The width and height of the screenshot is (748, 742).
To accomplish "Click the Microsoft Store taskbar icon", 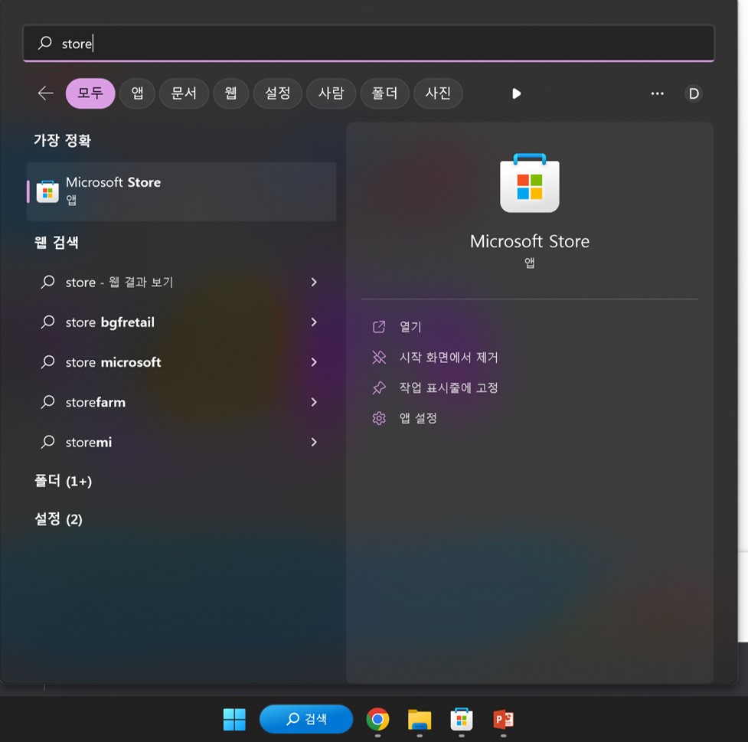I will click(x=461, y=719).
